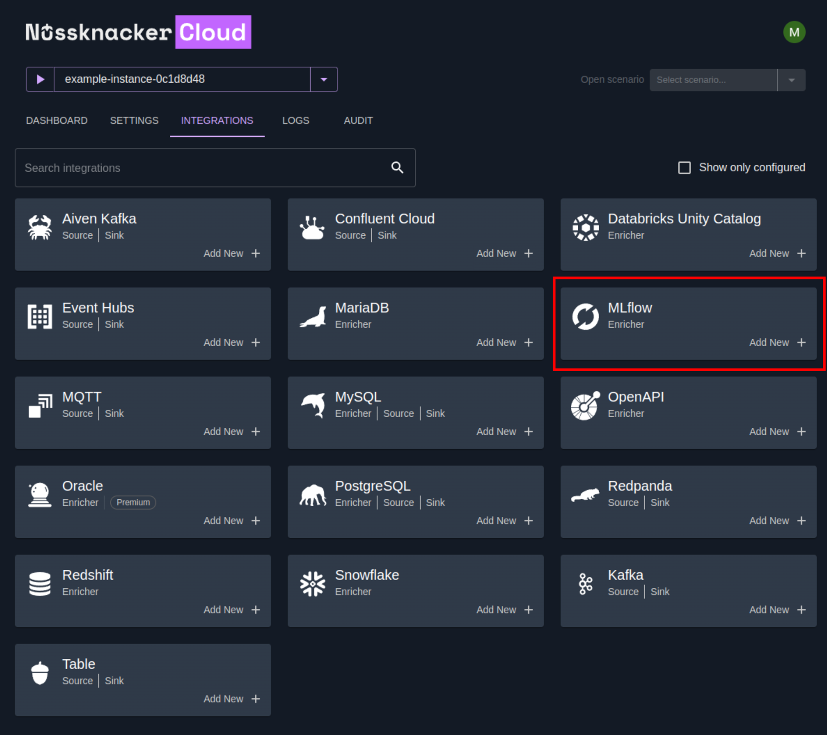827x735 pixels.
Task: Open the Settings tab
Action: (x=134, y=121)
